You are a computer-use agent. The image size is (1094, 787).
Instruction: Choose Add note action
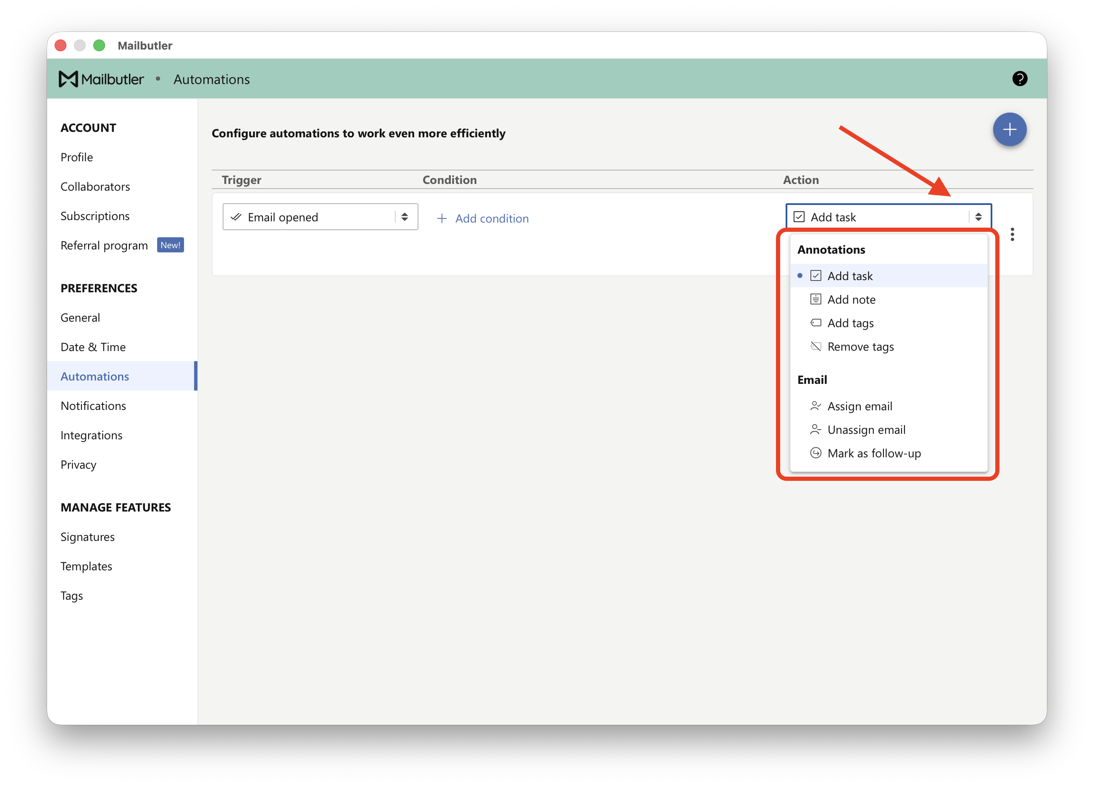tap(888, 299)
